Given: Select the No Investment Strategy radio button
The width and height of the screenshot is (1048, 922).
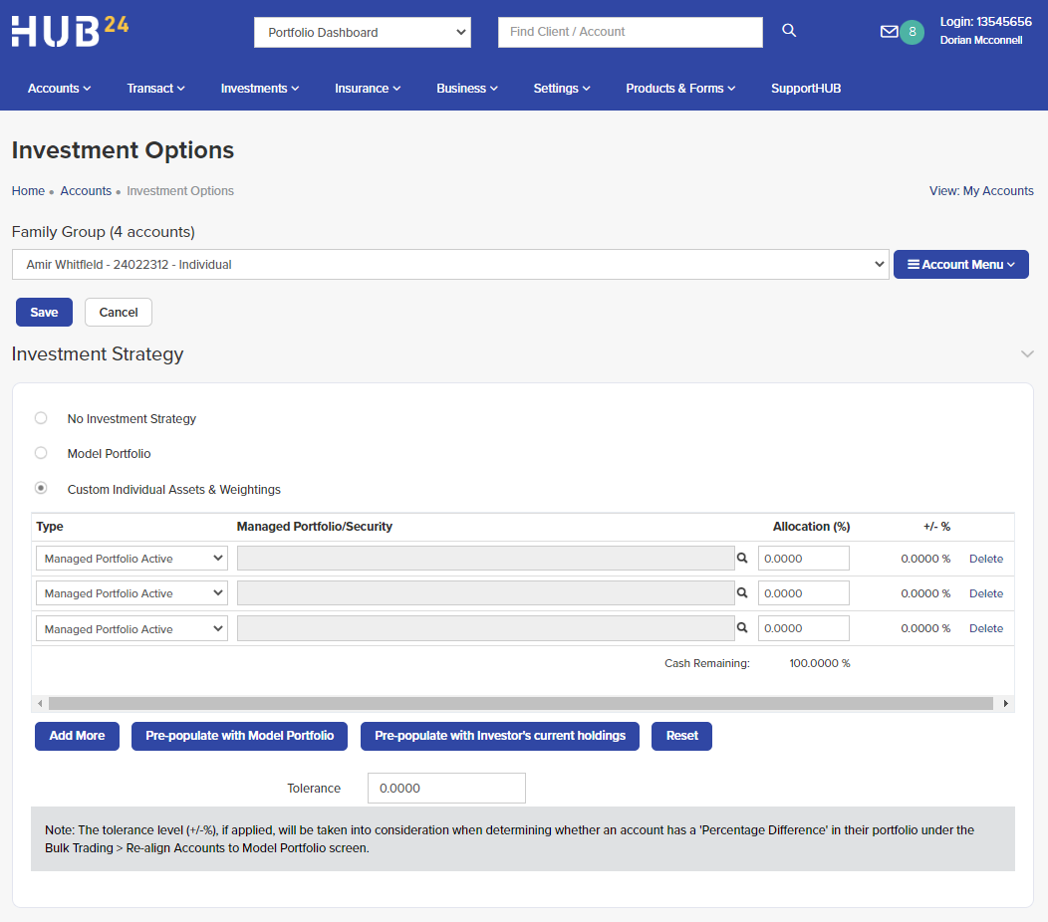Looking at the screenshot, I should pyautogui.click(x=41, y=417).
